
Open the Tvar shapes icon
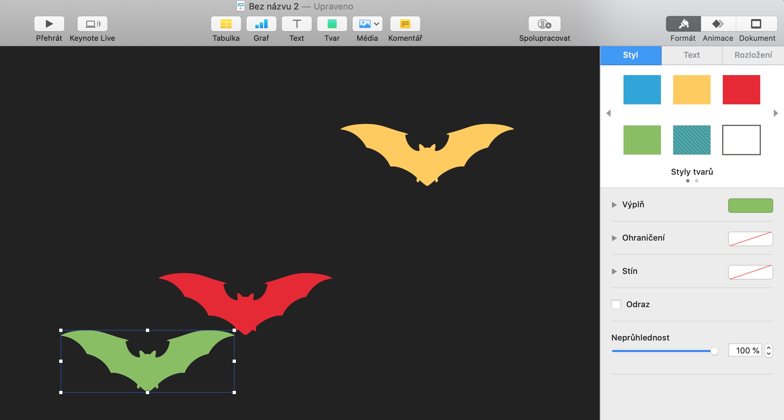pos(332,24)
